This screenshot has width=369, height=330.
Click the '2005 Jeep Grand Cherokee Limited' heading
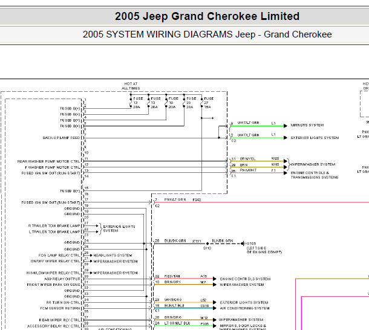click(x=207, y=16)
